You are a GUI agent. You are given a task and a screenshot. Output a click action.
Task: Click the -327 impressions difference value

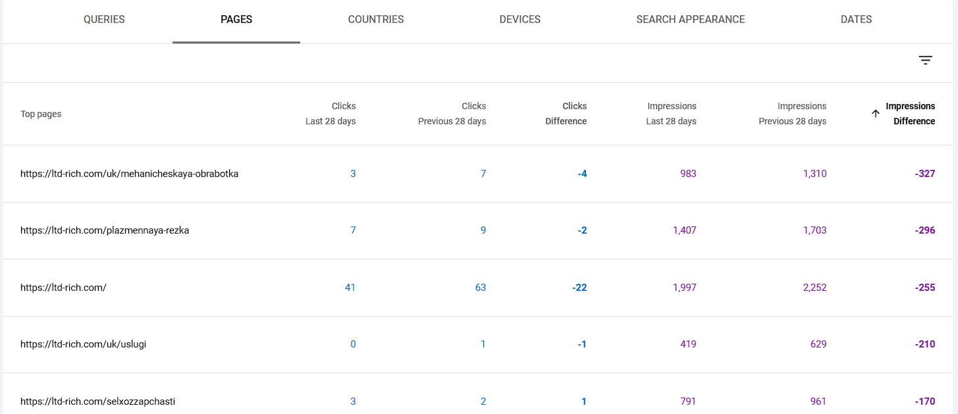(x=924, y=174)
